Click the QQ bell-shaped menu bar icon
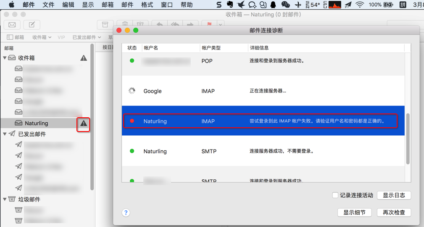Image resolution: width=424 pixels, height=227 pixels. 274,4
